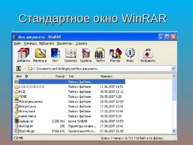The width and height of the screenshot is (193, 145).
Task: Open the Справка menu
Action: click(81, 43)
